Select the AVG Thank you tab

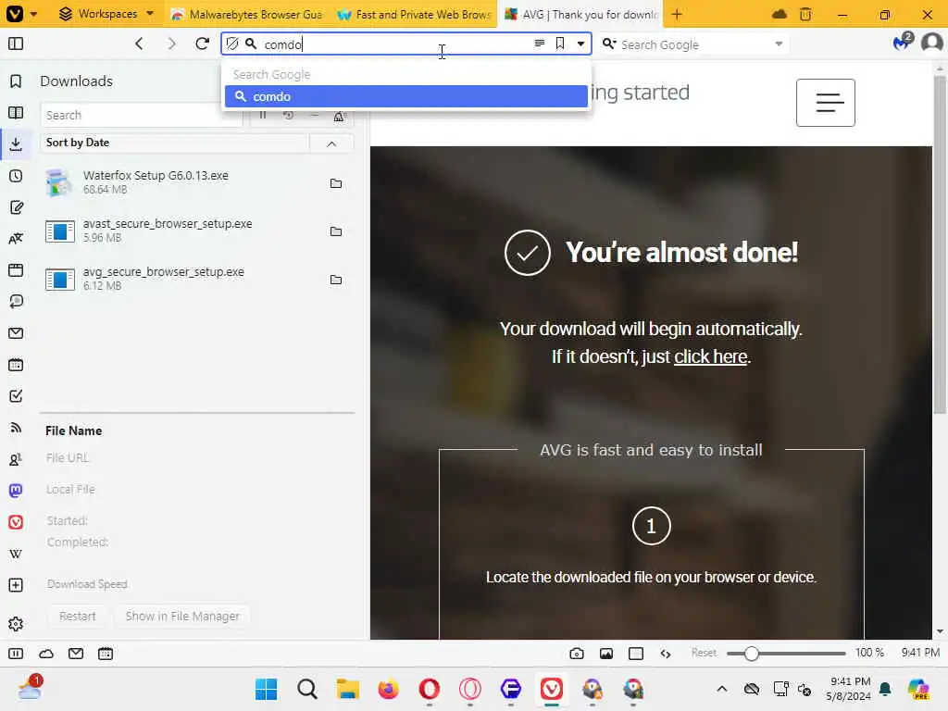click(x=580, y=14)
